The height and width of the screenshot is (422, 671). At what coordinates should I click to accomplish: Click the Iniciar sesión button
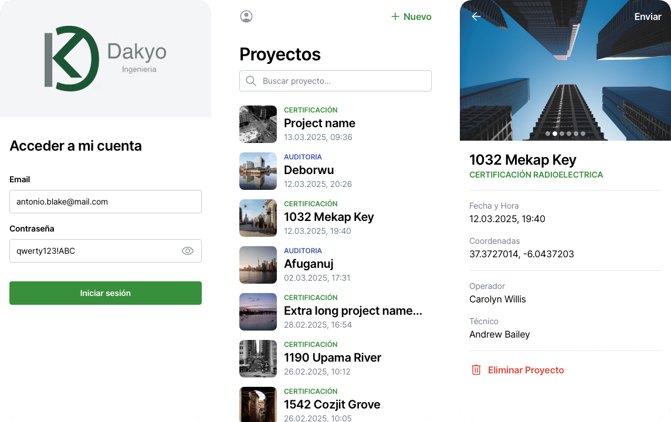click(x=105, y=293)
